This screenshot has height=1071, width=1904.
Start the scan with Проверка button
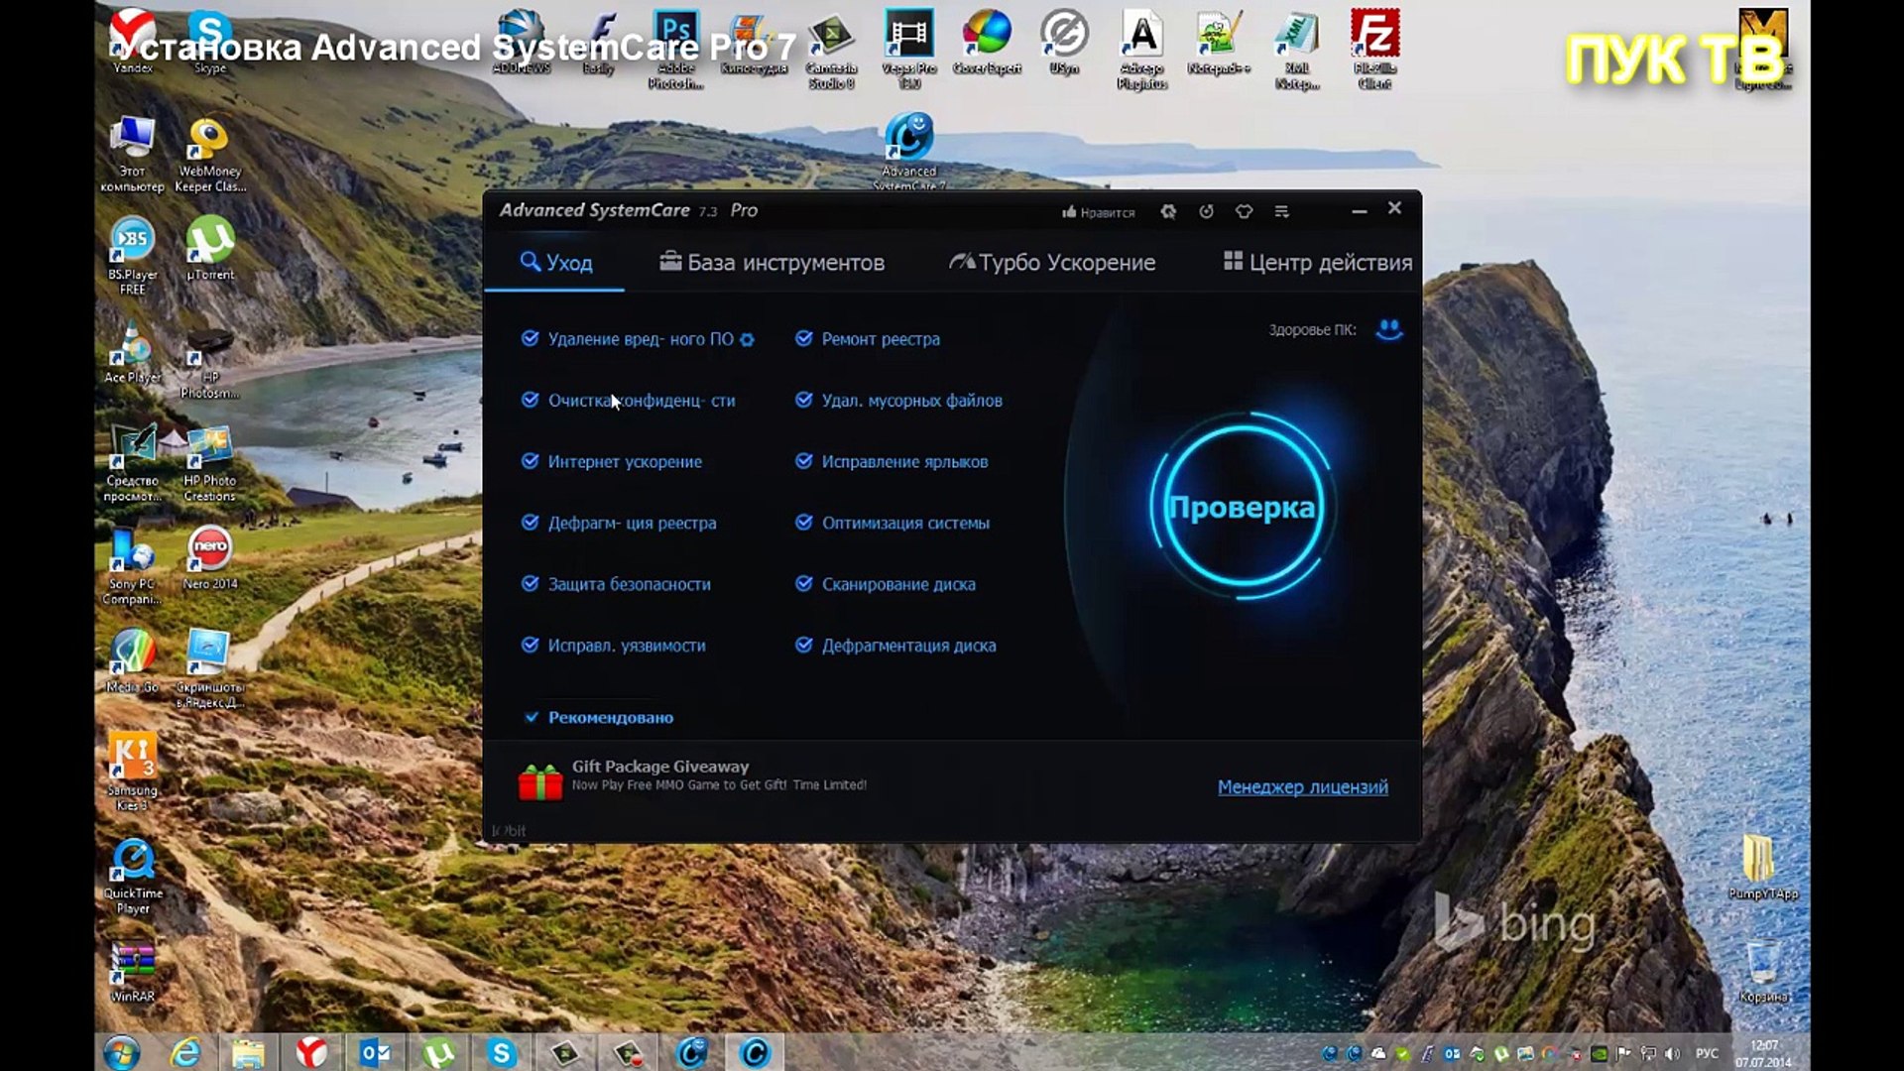point(1242,507)
